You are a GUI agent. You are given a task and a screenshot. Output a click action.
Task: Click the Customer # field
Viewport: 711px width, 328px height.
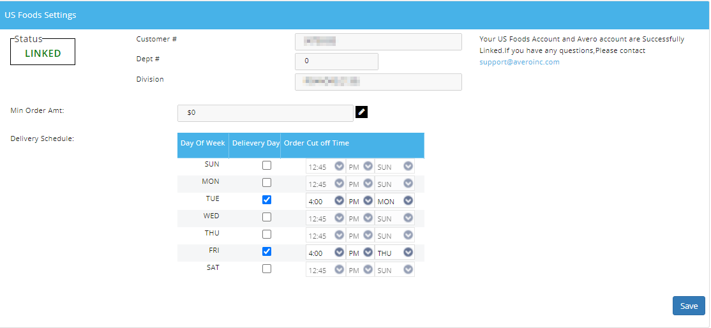click(378, 41)
